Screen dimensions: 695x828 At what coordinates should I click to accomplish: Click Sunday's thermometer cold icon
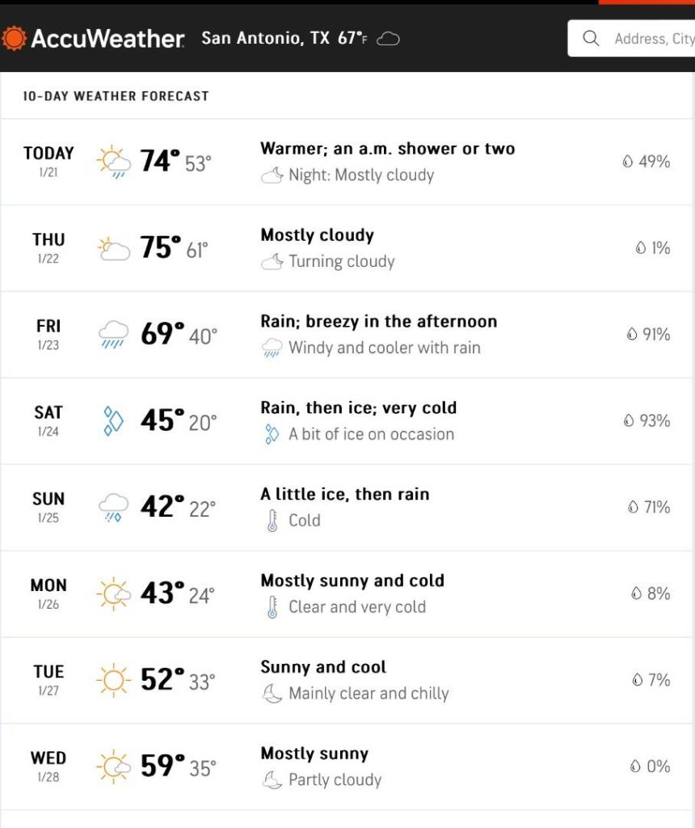(272, 520)
